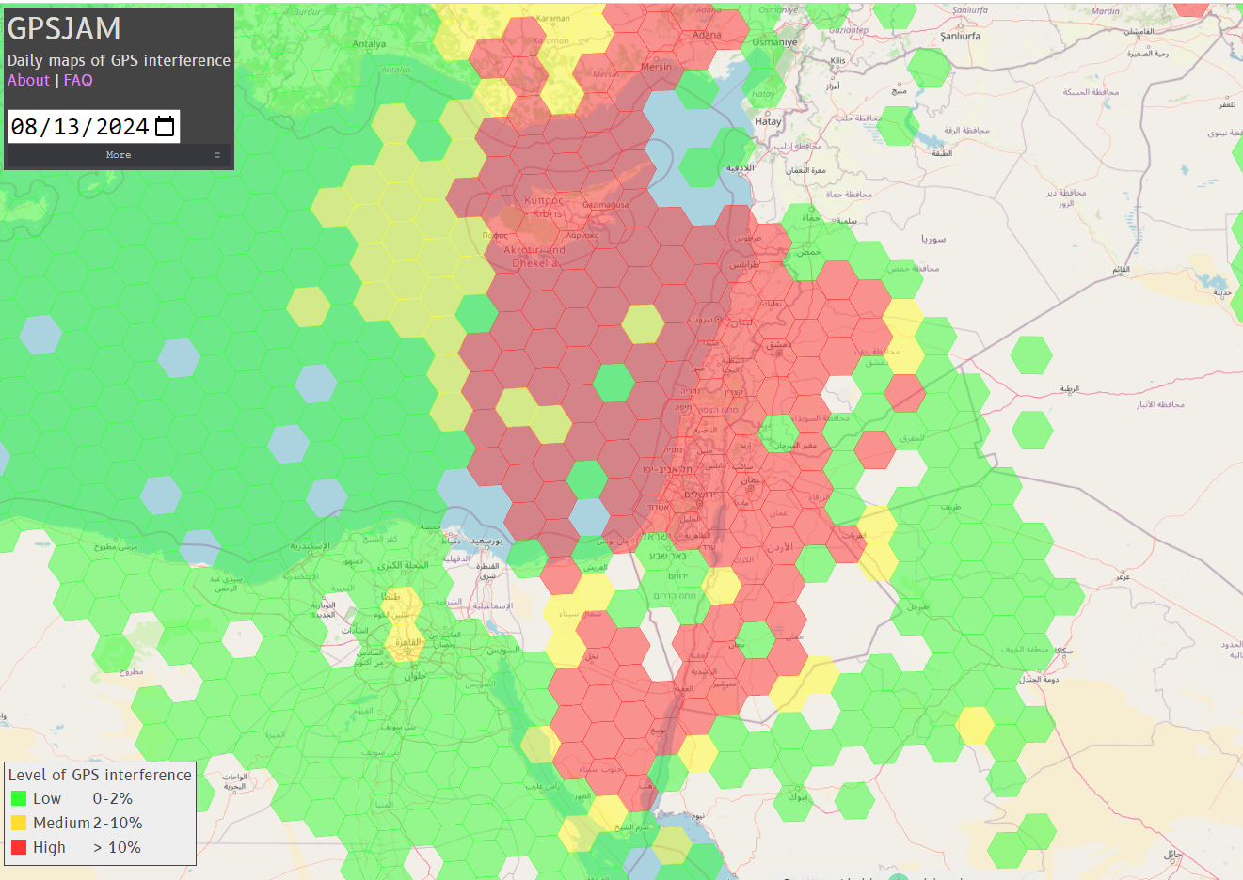Click the Şanlıurfa label on the map

tap(960, 37)
